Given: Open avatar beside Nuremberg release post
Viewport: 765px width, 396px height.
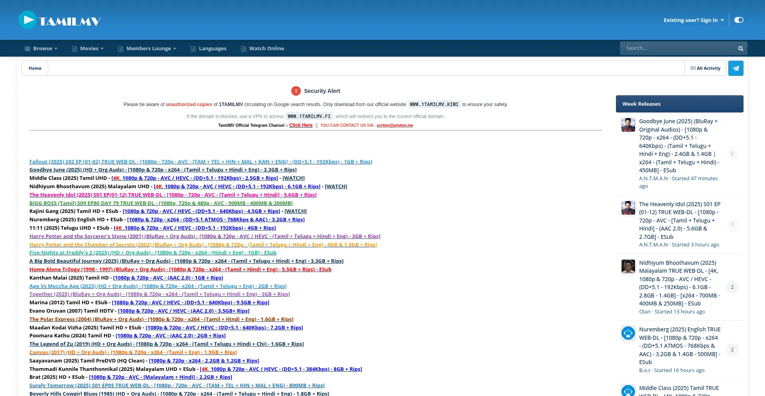Looking at the screenshot, I should click(628, 333).
